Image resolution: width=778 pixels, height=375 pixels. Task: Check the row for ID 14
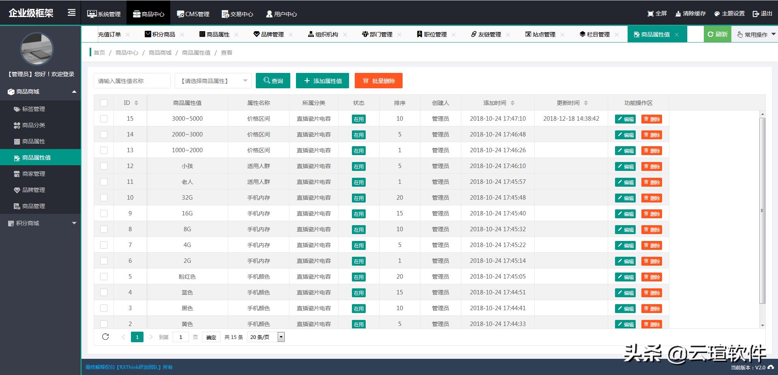coord(104,134)
